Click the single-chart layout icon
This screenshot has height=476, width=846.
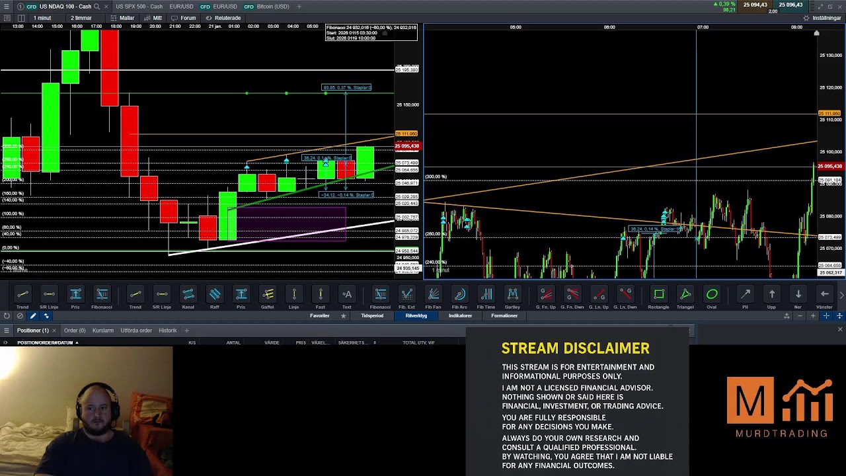(x=7, y=18)
